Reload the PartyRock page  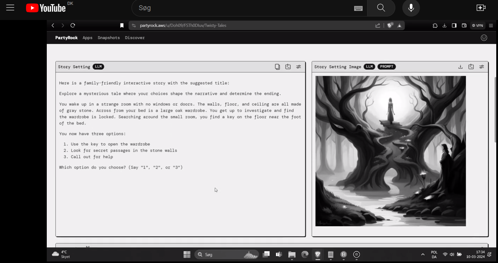click(x=73, y=25)
